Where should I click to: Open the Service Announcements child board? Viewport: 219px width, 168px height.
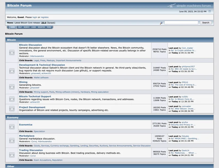coord(121,146)
